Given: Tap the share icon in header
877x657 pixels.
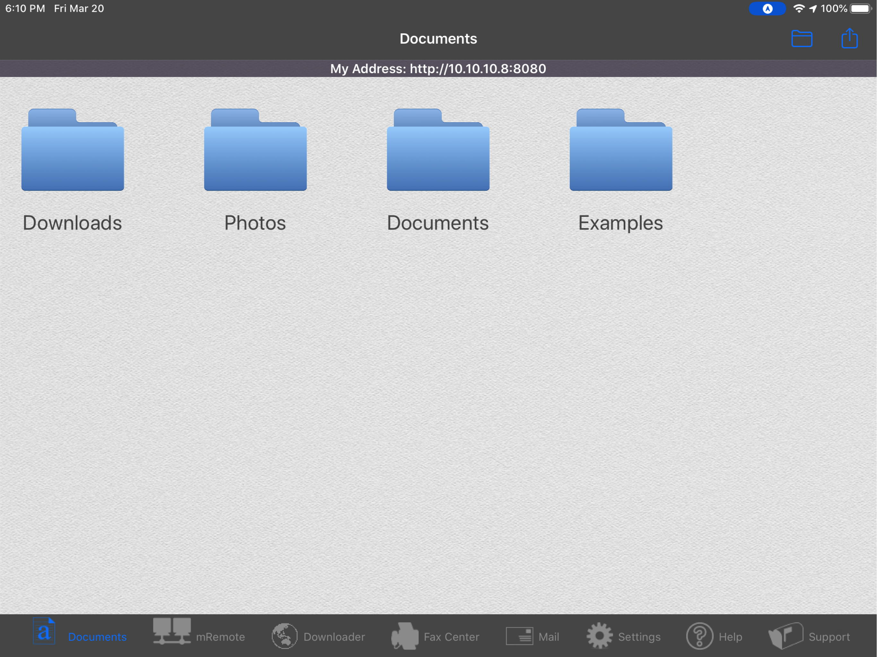Looking at the screenshot, I should [849, 38].
